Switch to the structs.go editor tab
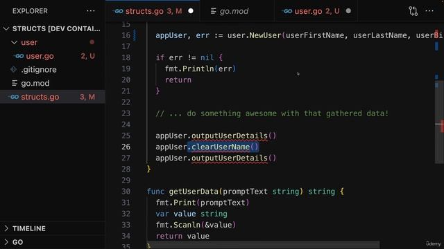The width and height of the screenshot is (444, 249). click(x=153, y=11)
